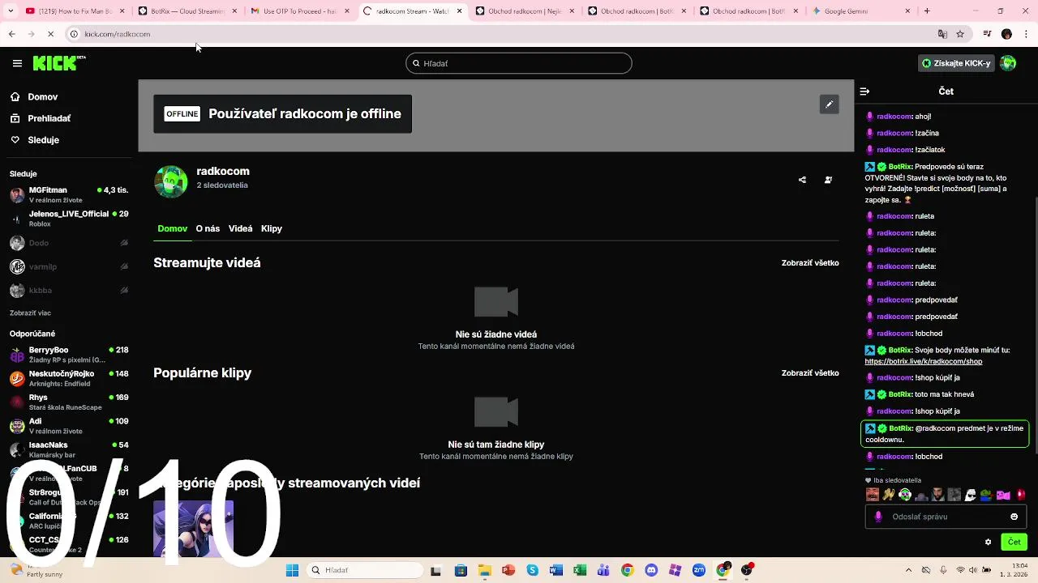Click the OFFLINE badge on banner
Viewport: 1038px width, 583px height.
pyautogui.click(x=182, y=114)
